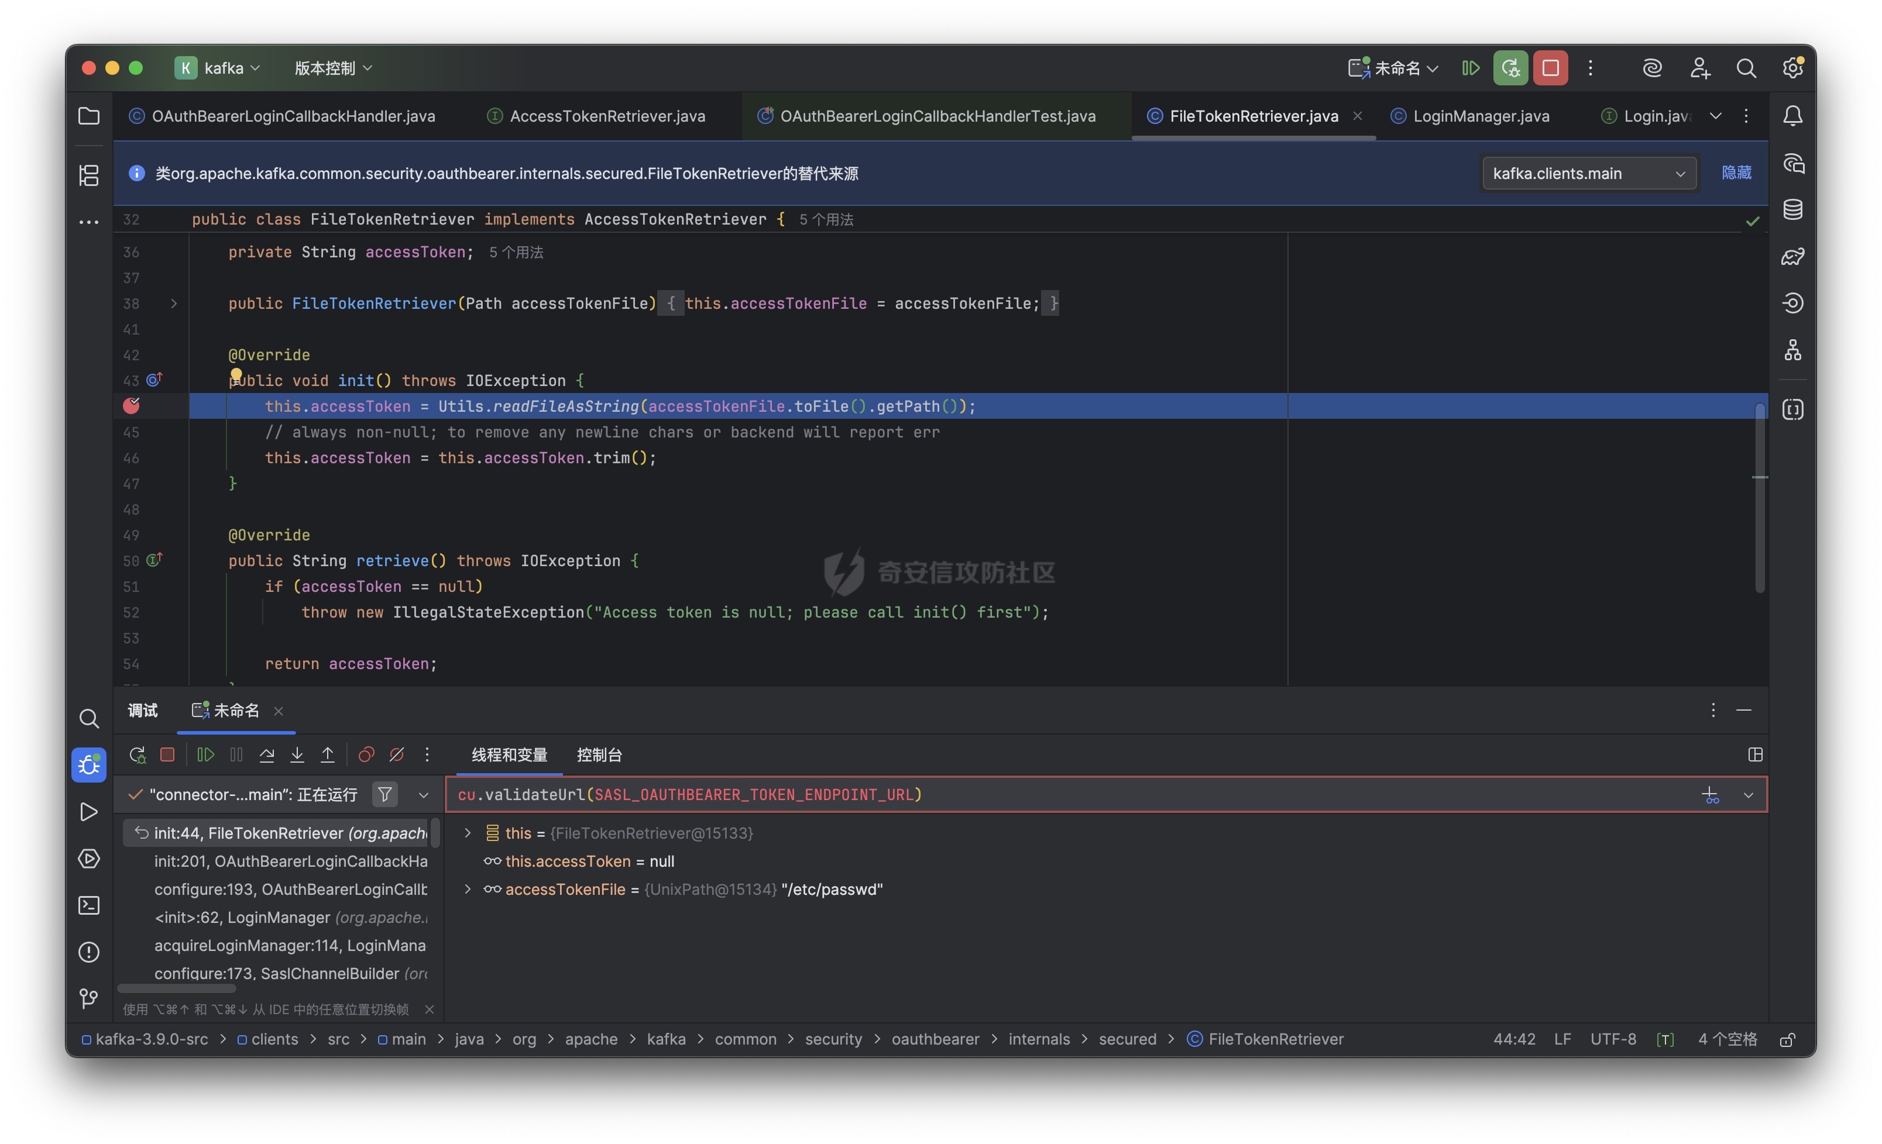Toggle the breakpoint on line 44

coord(131,406)
